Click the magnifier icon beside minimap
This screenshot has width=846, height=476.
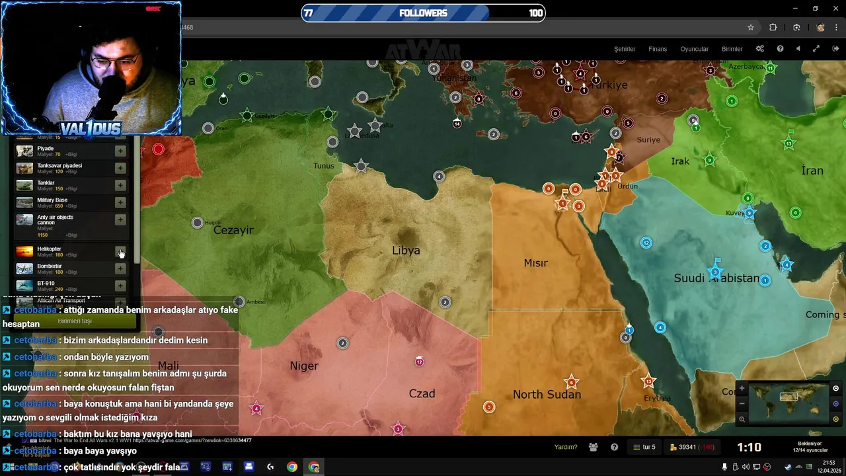tap(742, 419)
